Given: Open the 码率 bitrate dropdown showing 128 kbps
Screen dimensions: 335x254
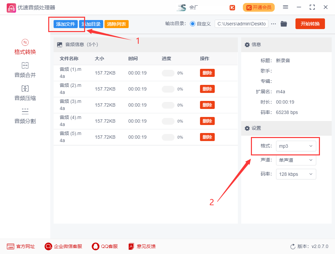Looking at the screenshot, I should [296, 174].
